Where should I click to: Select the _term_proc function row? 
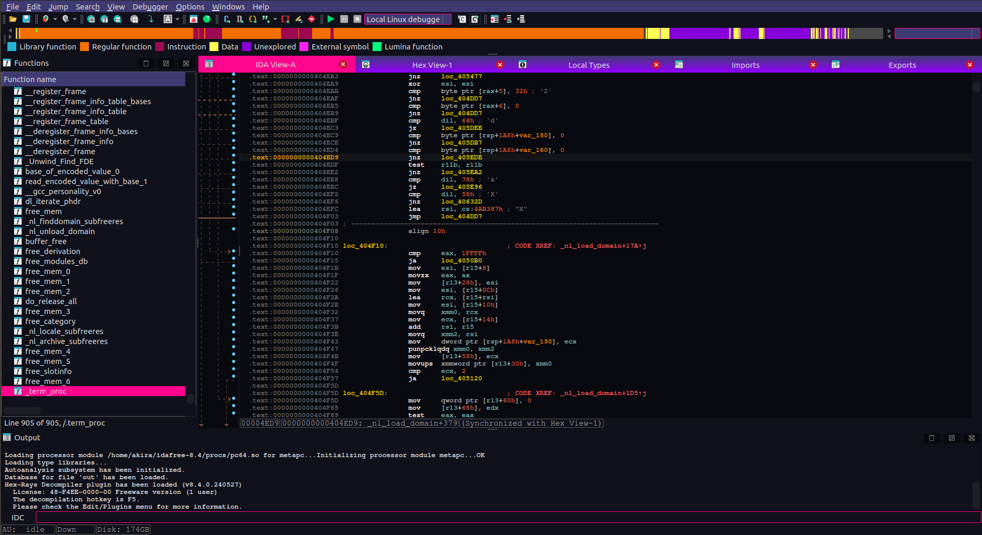tap(93, 391)
